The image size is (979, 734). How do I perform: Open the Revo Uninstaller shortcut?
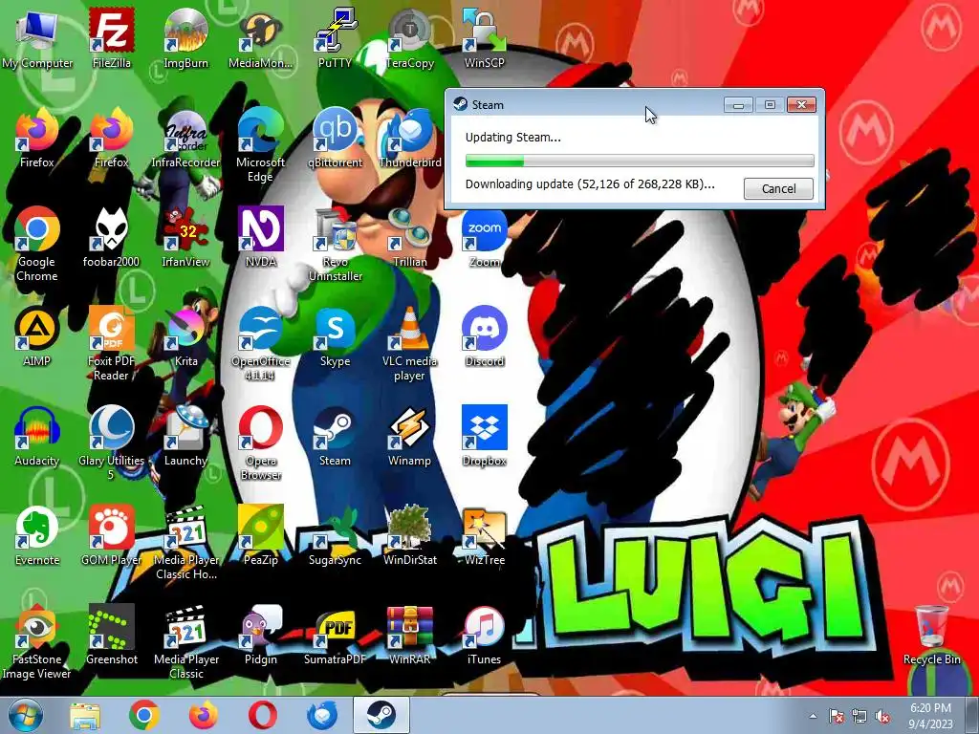[x=335, y=244]
